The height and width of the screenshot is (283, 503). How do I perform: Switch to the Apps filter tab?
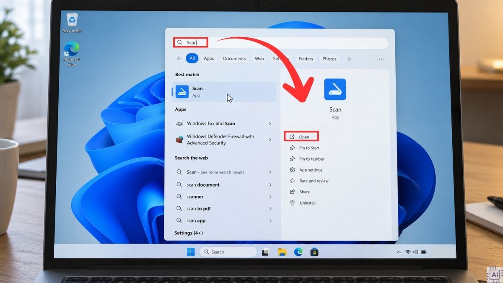[x=209, y=59]
